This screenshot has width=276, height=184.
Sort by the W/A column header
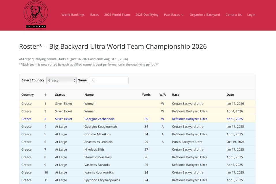[x=162, y=94]
